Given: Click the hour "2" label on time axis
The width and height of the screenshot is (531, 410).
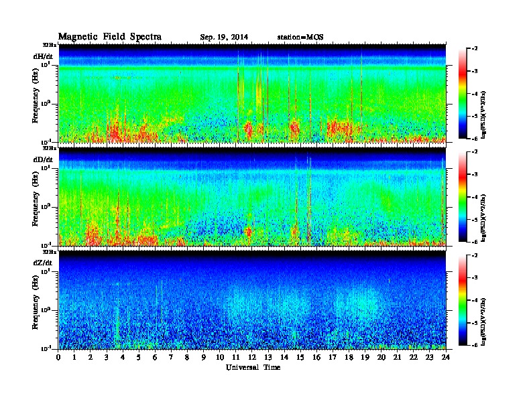Looking at the screenshot, I should [91, 357].
